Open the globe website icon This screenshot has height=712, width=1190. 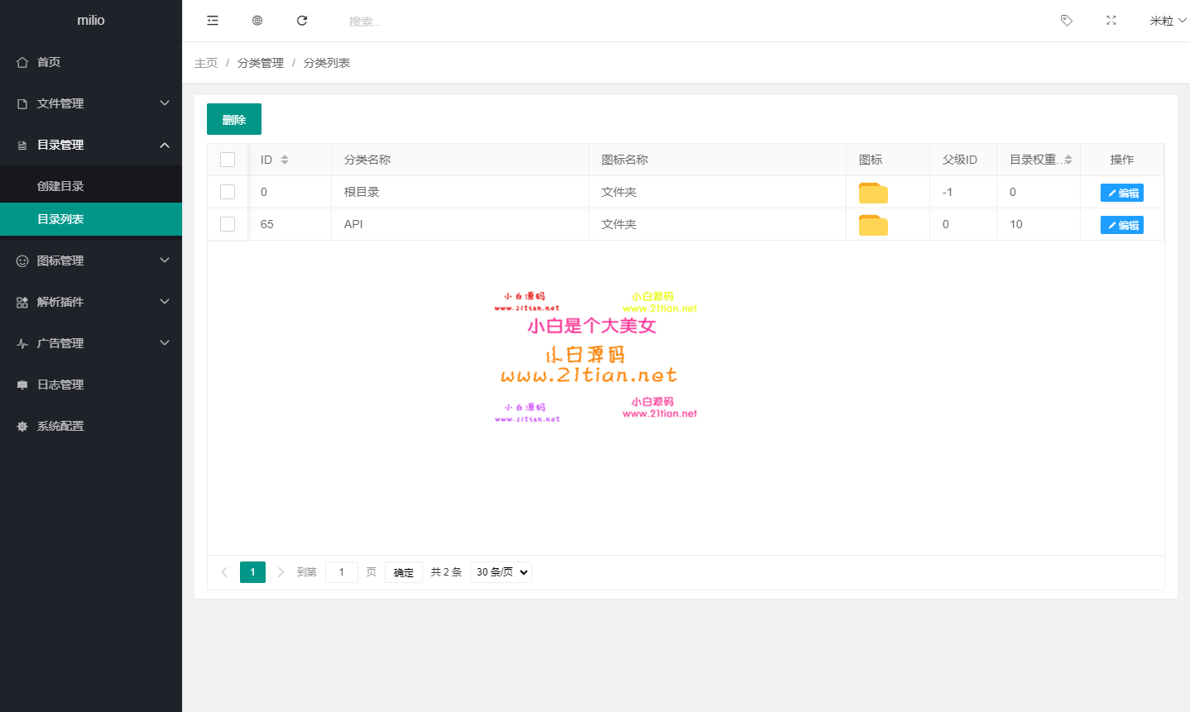257,21
